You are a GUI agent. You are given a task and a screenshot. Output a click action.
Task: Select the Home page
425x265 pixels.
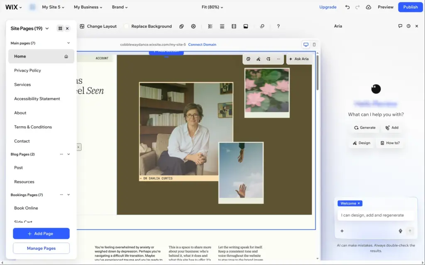coord(41,56)
